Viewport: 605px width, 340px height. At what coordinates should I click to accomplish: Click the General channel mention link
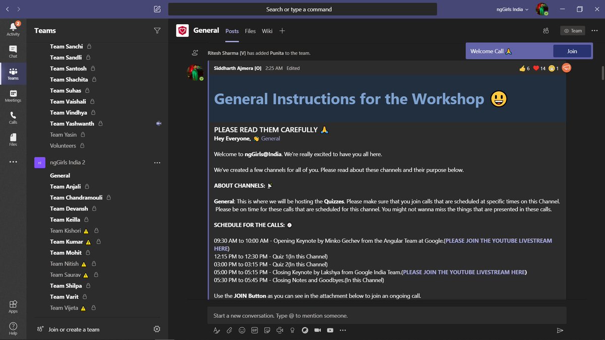click(270, 139)
